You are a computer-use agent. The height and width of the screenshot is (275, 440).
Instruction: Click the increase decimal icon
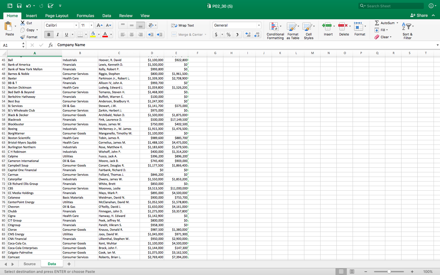248,35
